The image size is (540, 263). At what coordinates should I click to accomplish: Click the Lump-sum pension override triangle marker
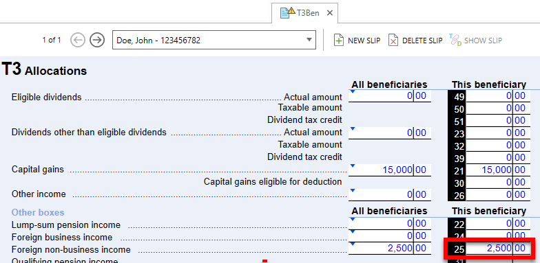click(x=353, y=220)
